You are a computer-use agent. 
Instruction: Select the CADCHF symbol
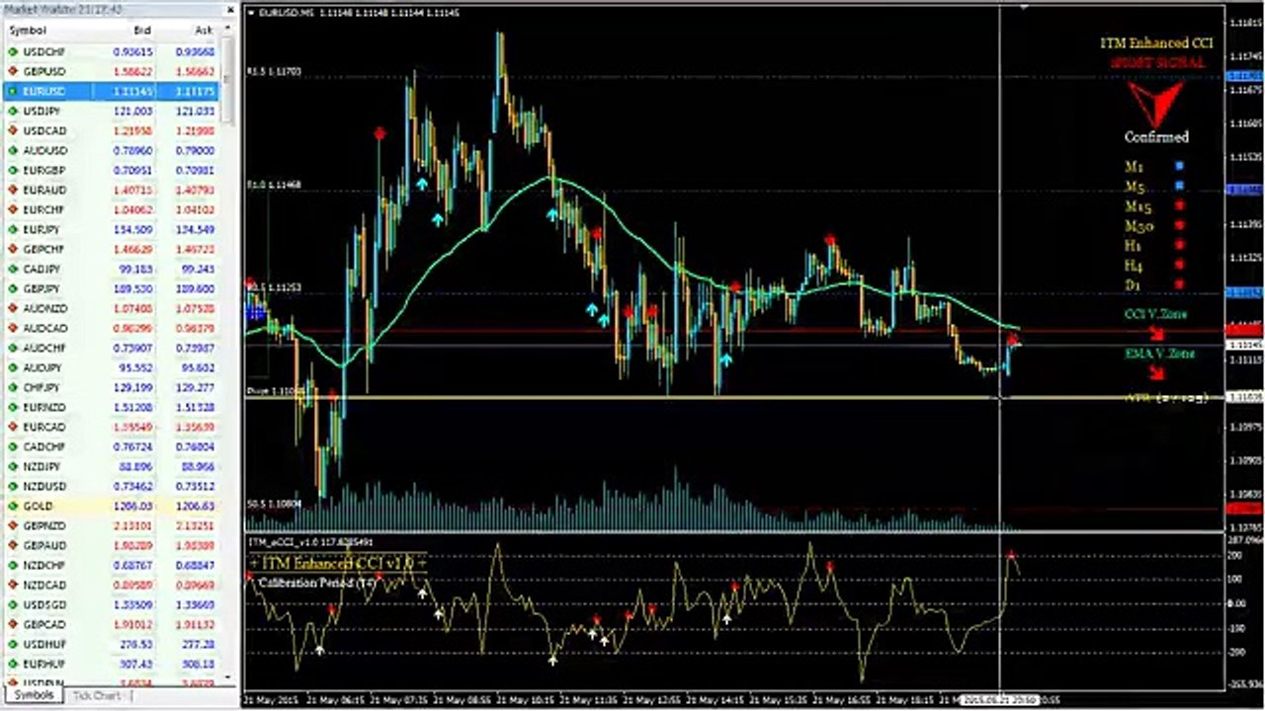[x=45, y=447]
